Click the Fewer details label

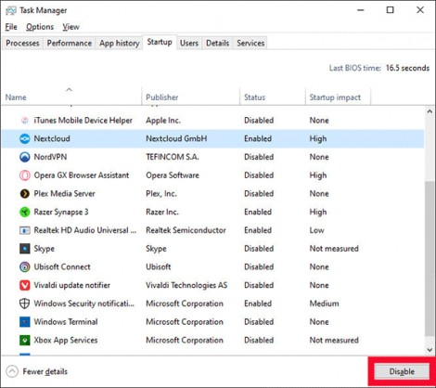(x=45, y=371)
